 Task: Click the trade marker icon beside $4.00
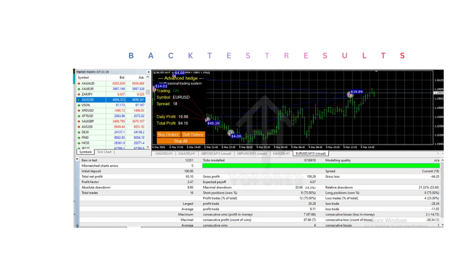(230, 133)
